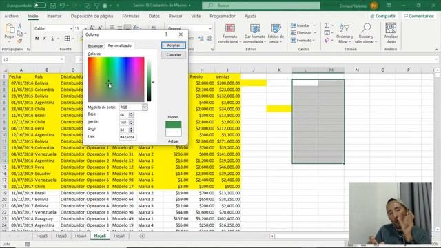Open the Name Box dropdown arrow
The width and height of the screenshot is (441, 248).
pos(61,59)
